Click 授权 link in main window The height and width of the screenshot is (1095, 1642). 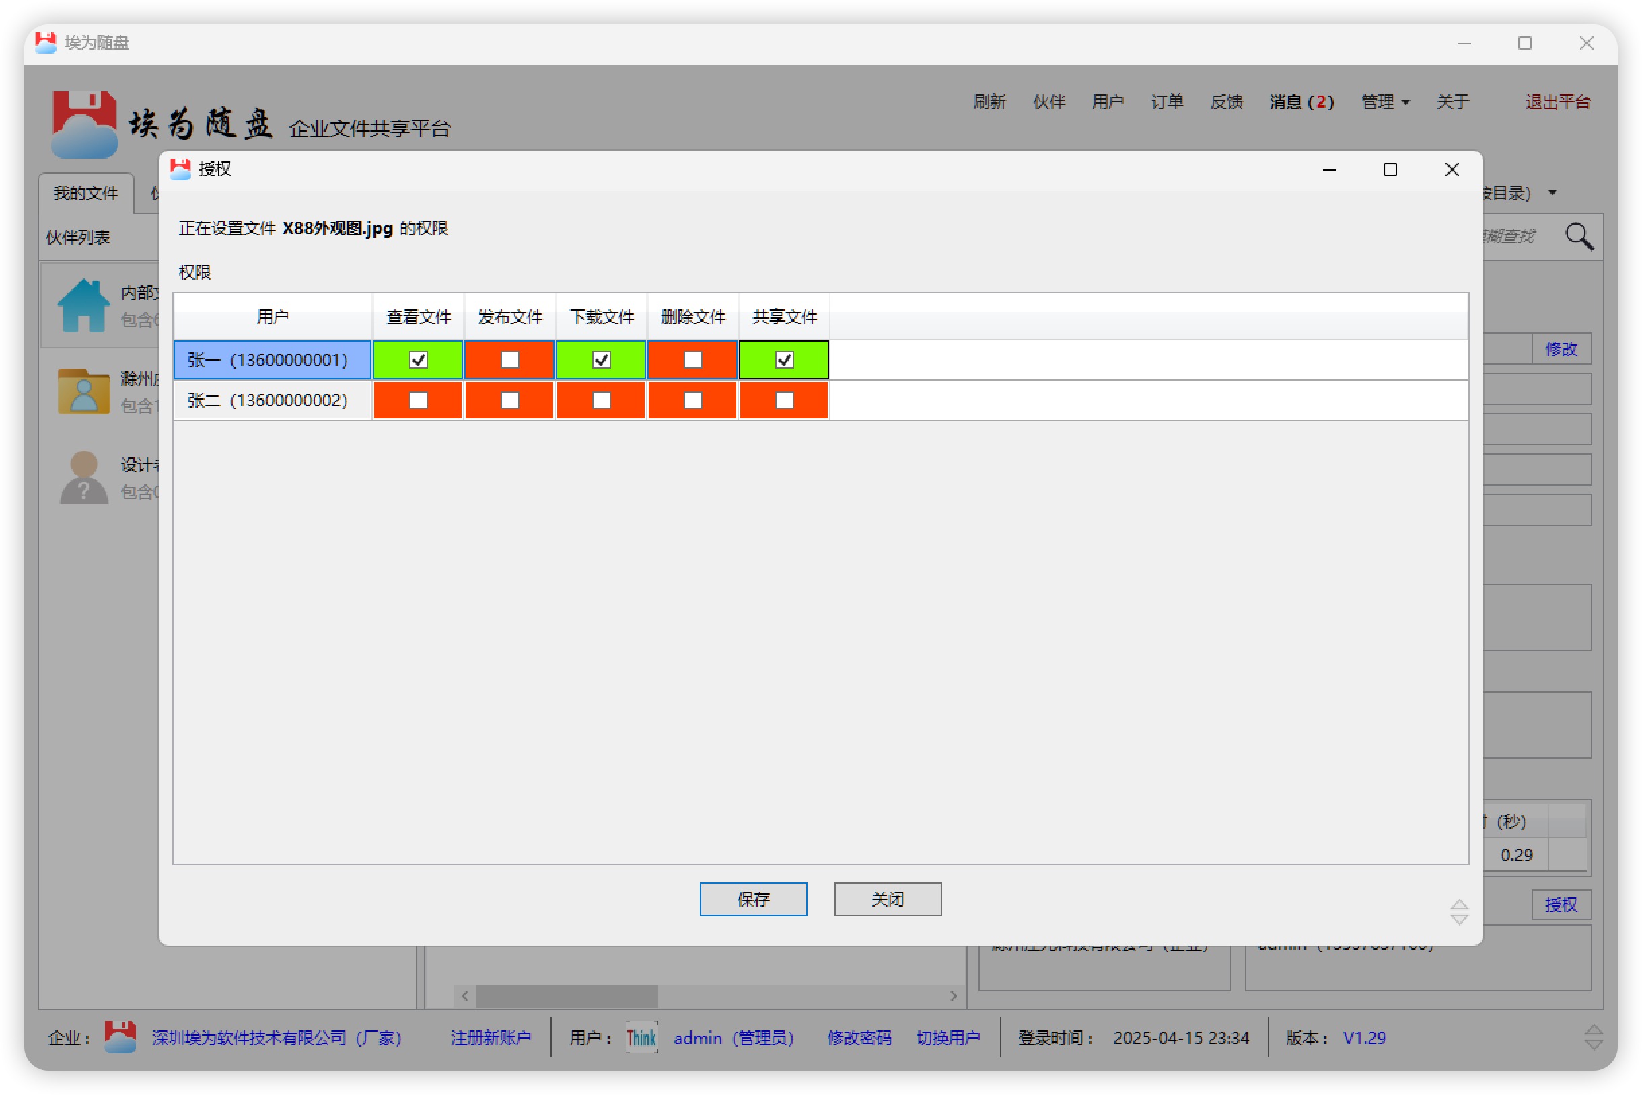(x=1561, y=905)
